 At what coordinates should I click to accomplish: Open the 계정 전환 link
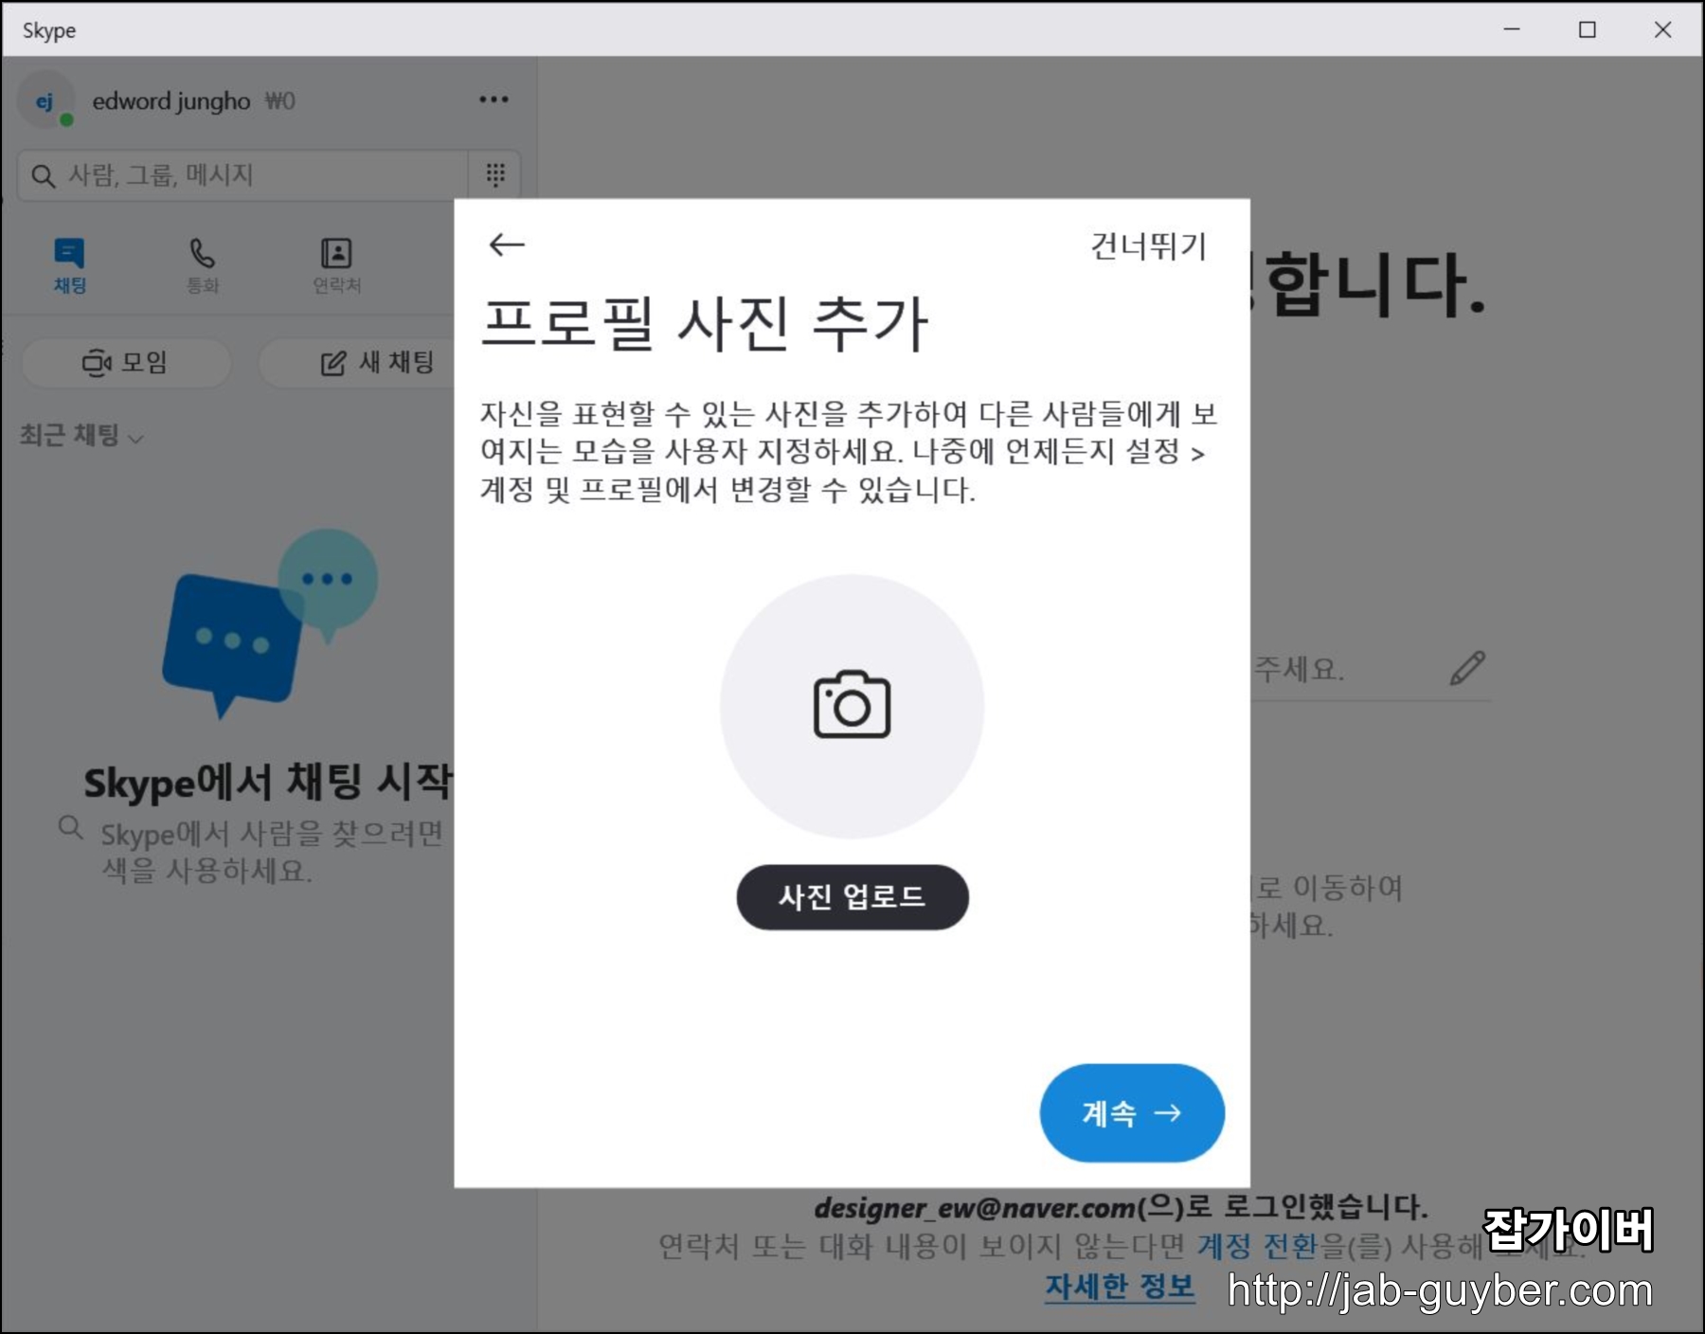click(1257, 1245)
